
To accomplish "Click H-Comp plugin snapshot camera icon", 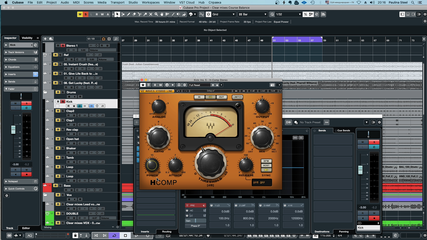I will click(x=272, y=85).
